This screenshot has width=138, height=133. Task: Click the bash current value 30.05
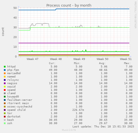point(53,120)
